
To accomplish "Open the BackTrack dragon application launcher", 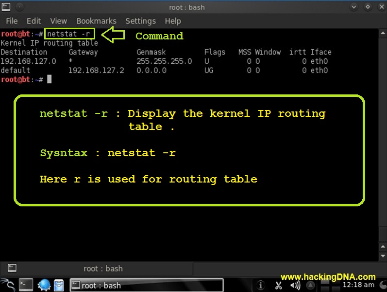I will (8, 285).
